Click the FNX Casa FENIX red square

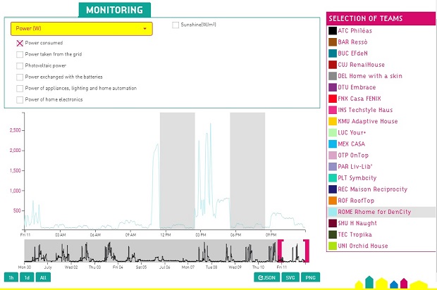333,99
